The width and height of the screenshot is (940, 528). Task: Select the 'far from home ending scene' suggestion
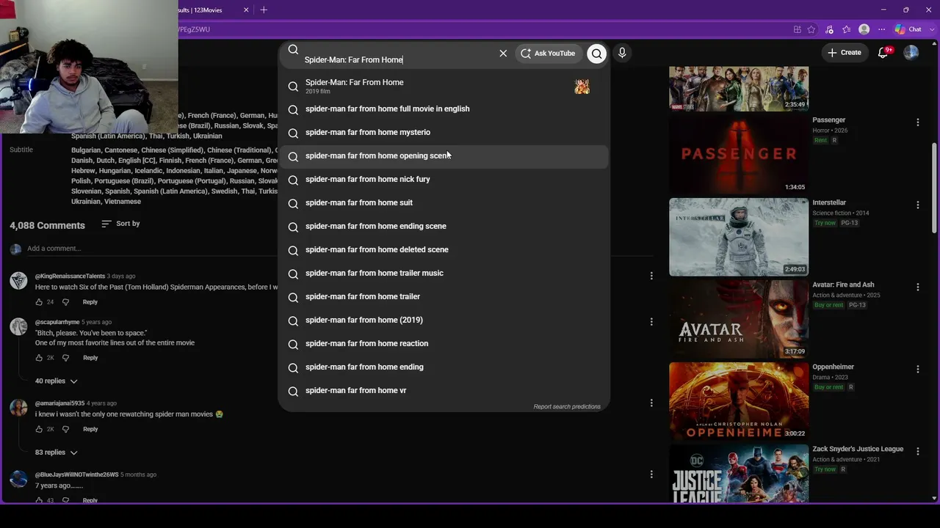[x=444, y=226]
